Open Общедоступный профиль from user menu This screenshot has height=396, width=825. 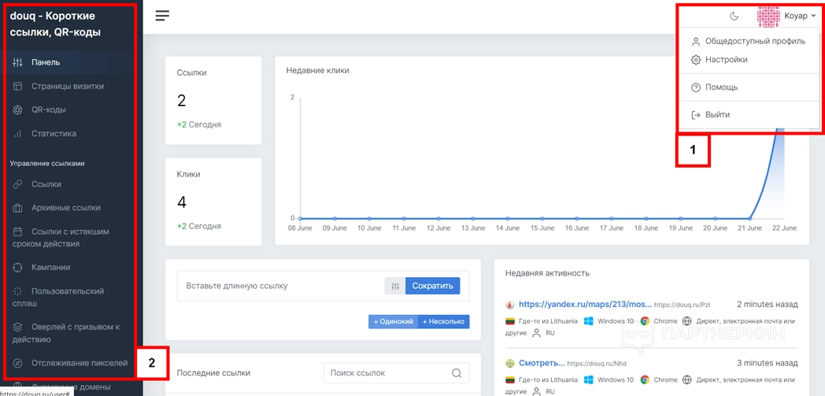tap(754, 41)
